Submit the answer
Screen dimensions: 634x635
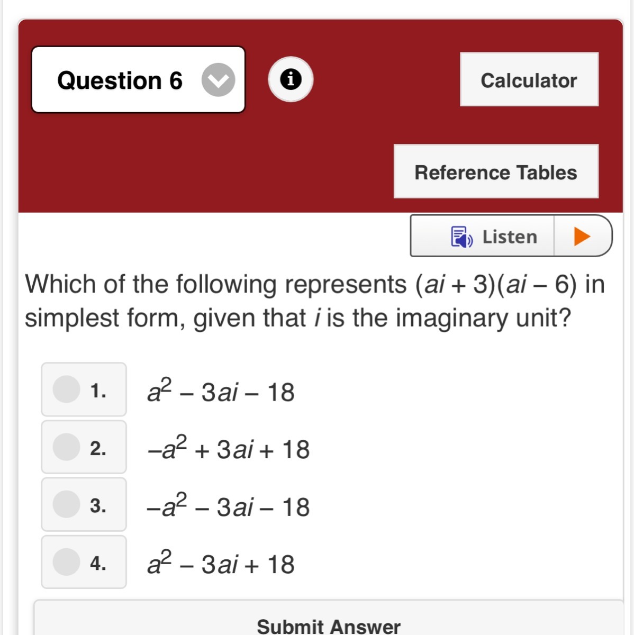pyautogui.click(x=328, y=625)
